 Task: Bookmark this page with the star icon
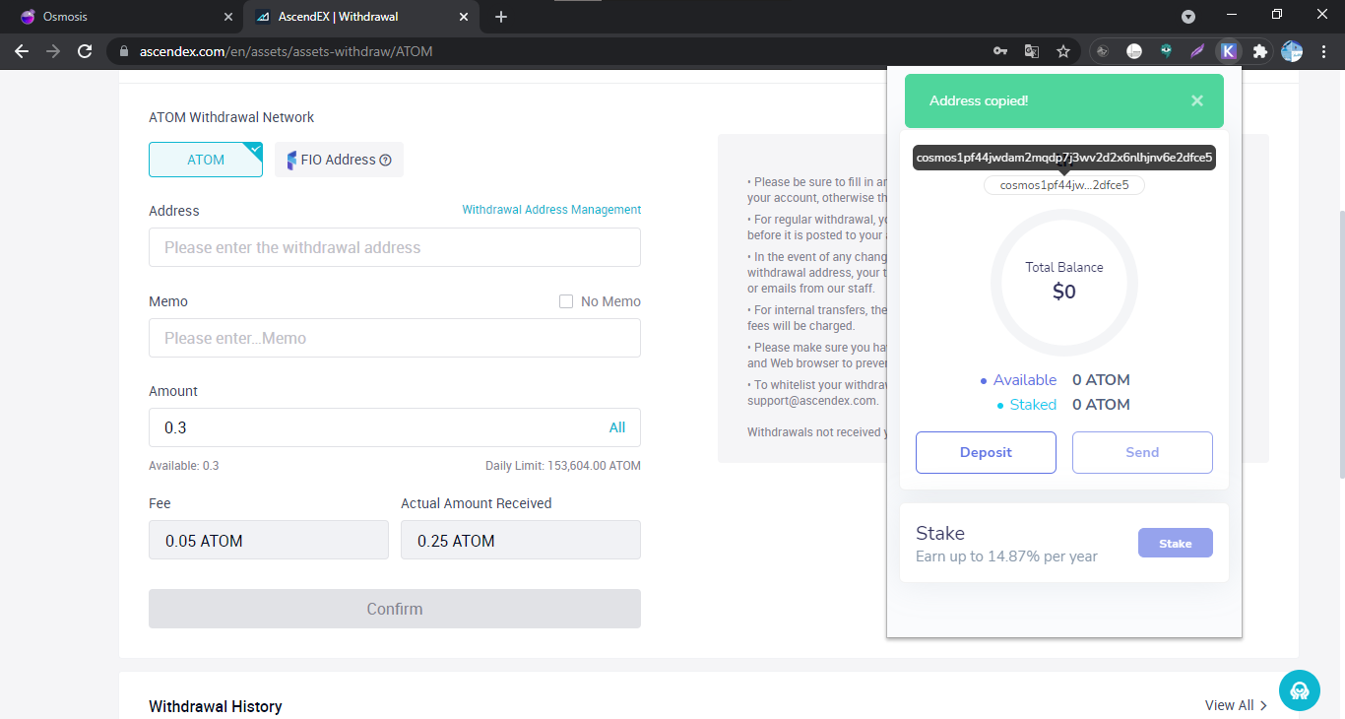tap(1063, 51)
